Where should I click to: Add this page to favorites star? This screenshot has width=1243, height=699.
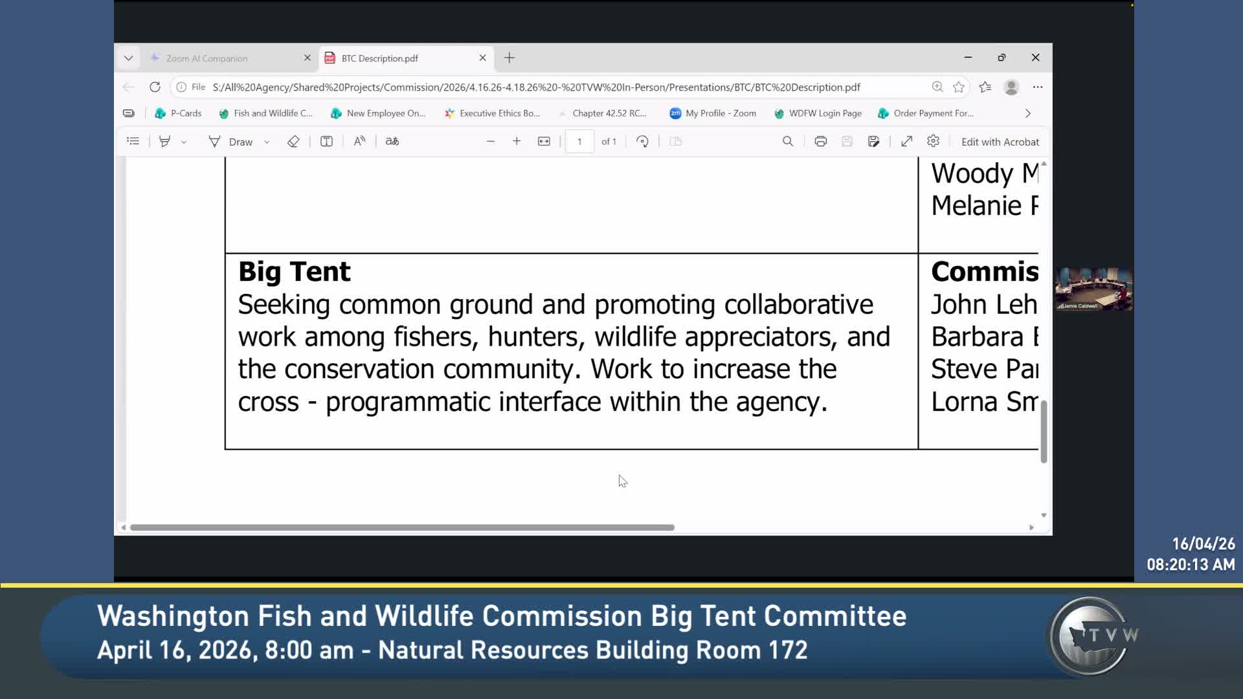[x=959, y=87]
